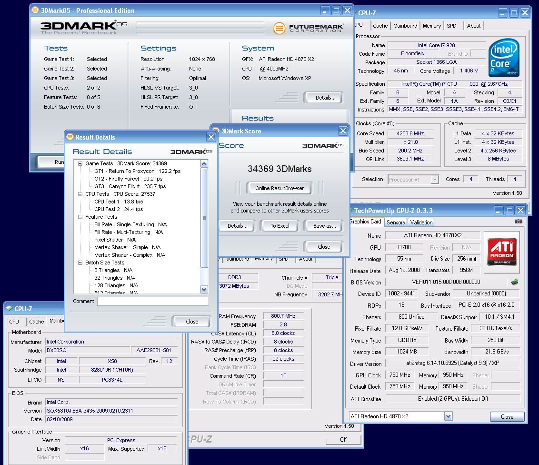Open About tab in top CPU-Z

(473, 26)
